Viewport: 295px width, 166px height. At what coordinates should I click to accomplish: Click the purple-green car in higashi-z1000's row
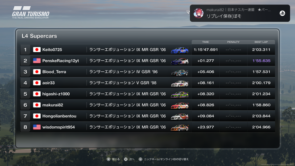click(x=180, y=95)
